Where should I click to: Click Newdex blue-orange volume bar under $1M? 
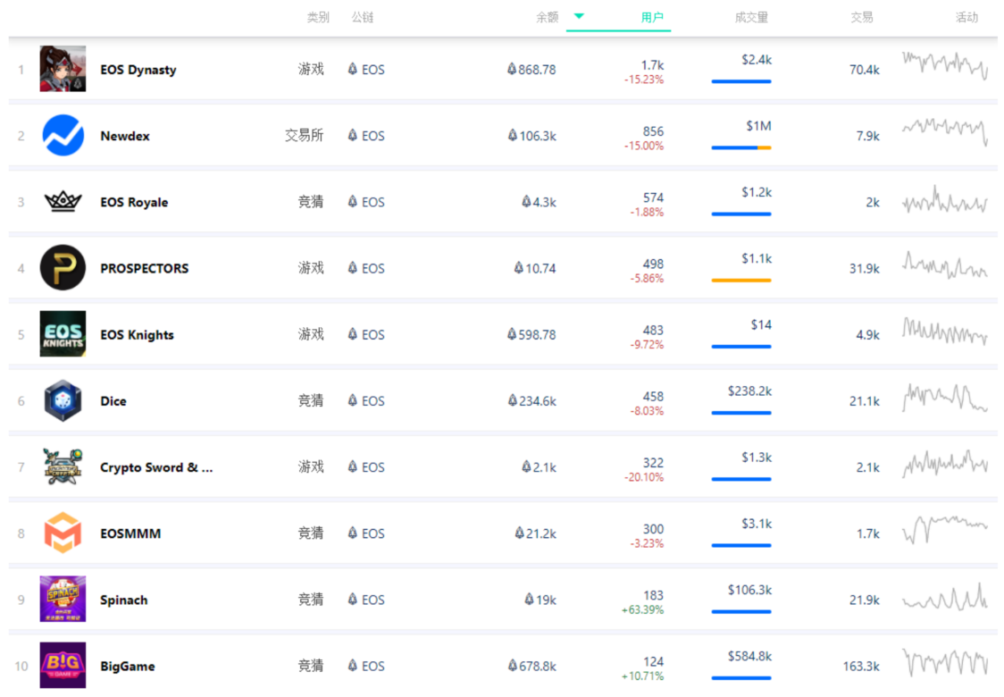tap(741, 148)
